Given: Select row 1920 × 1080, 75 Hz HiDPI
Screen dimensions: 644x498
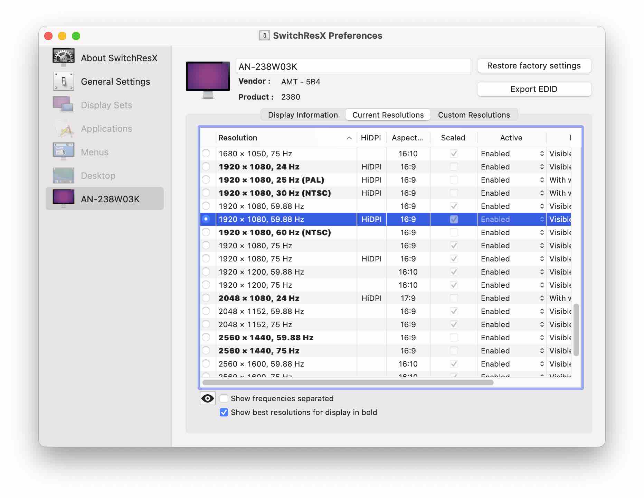Looking at the screenshot, I should [x=386, y=259].
